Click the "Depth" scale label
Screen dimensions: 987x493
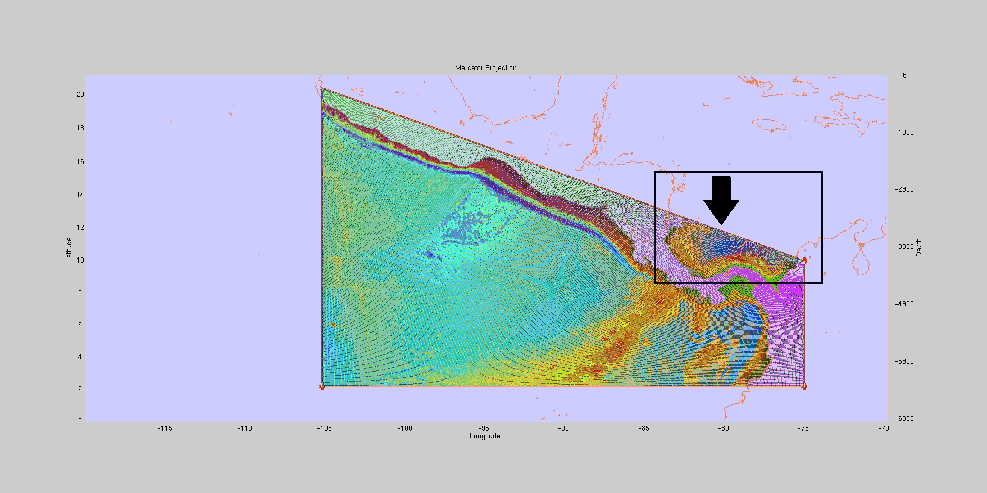click(x=919, y=247)
